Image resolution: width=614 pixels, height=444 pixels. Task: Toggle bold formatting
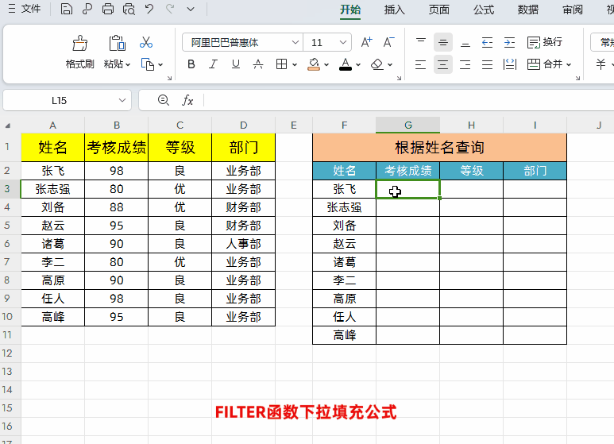191,64
